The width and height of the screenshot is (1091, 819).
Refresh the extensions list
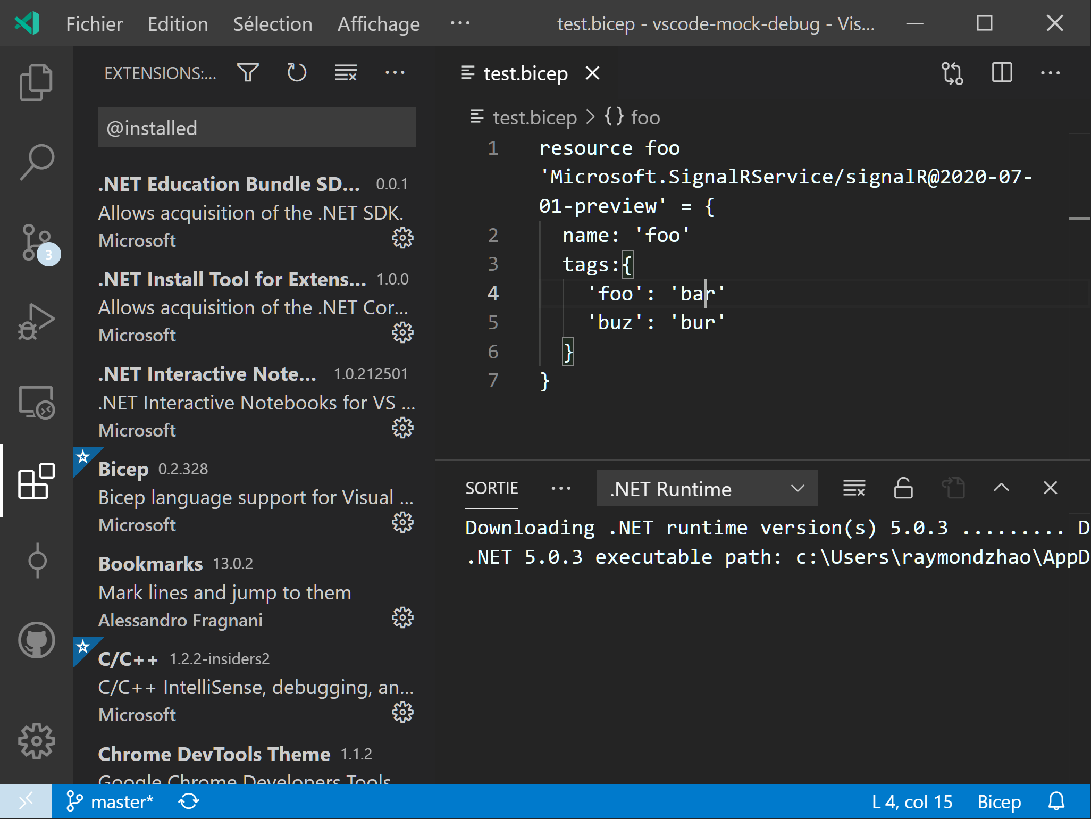click(x=297, y=73)
